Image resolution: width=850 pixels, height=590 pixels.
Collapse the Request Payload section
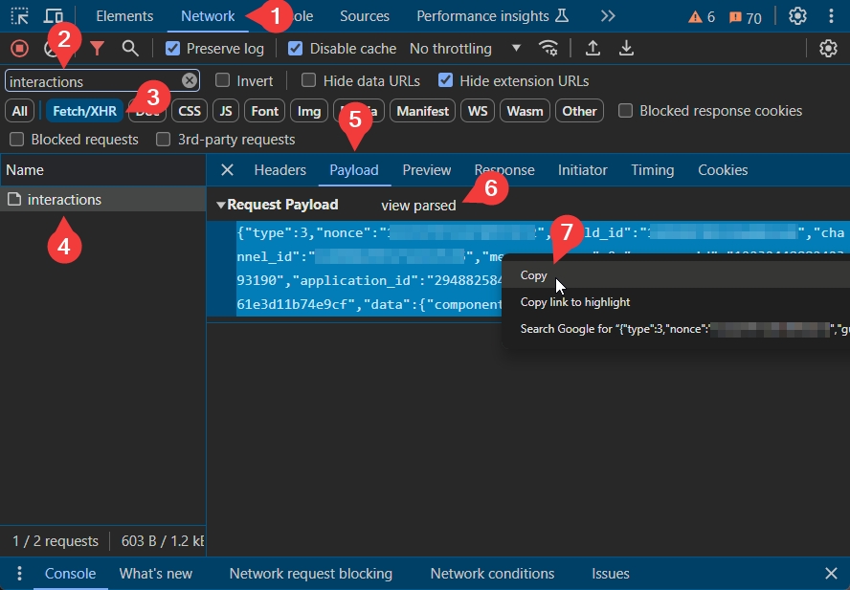pyautogui.click(x=221, y=205)
